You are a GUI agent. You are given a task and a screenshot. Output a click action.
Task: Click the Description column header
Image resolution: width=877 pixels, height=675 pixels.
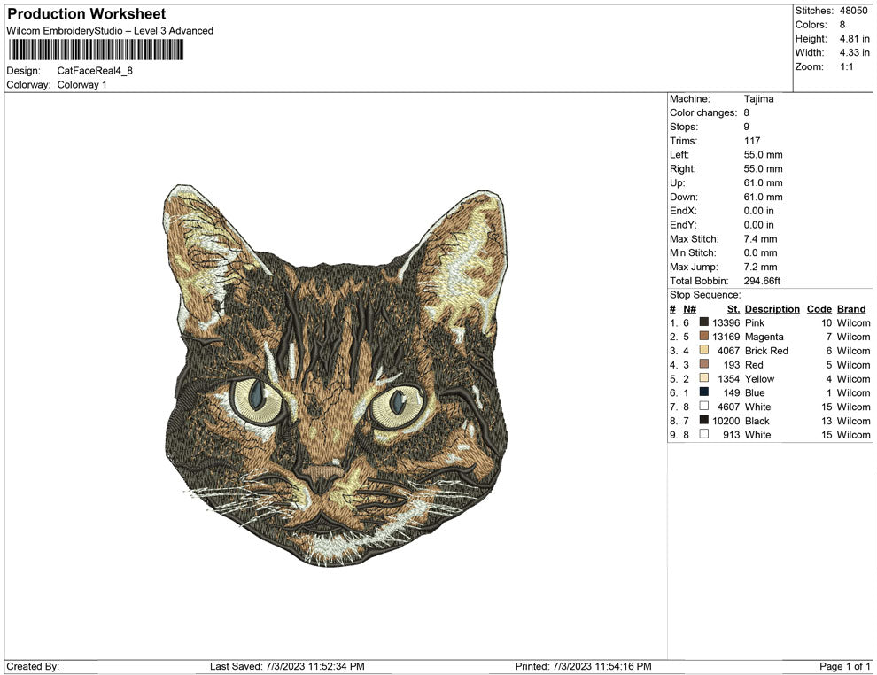click(x=772, y=308)
